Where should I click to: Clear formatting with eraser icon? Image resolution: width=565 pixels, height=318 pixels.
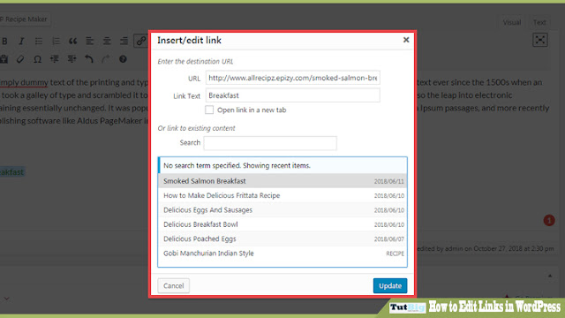pyautogui.click(x=20, y=59)
